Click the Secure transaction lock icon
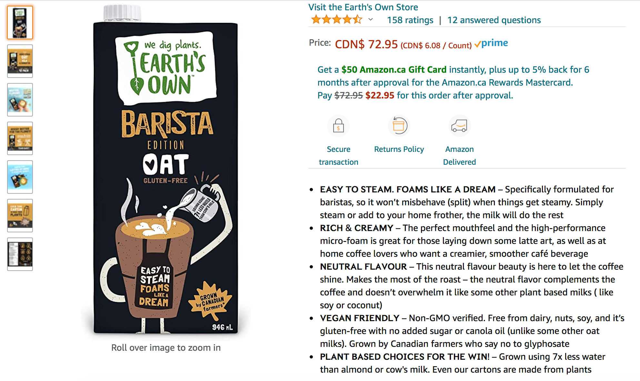The width and height of the screenshot is (640, 381). click(338, 126)
